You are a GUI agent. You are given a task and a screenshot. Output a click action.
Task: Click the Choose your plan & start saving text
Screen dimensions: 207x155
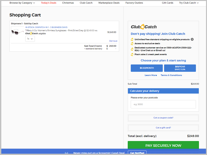(163, 61)
